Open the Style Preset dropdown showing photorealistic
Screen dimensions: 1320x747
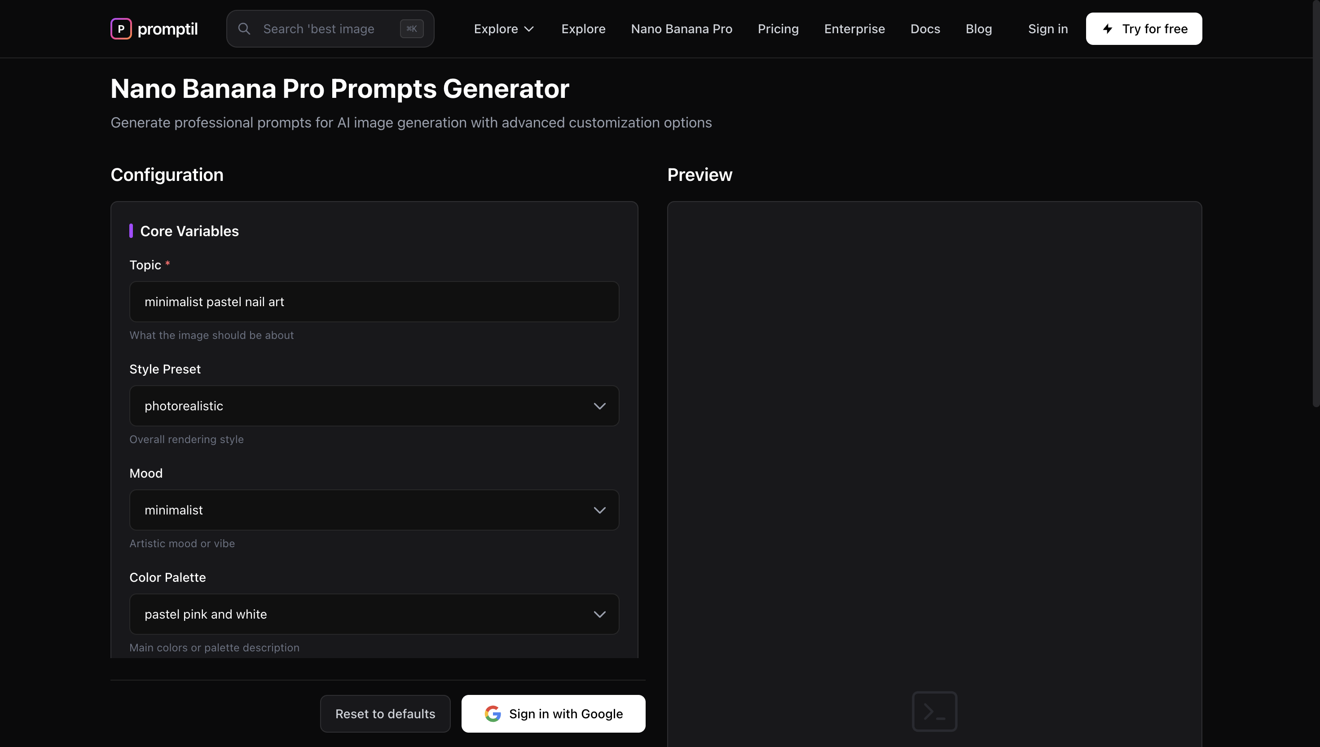point(374,405)
